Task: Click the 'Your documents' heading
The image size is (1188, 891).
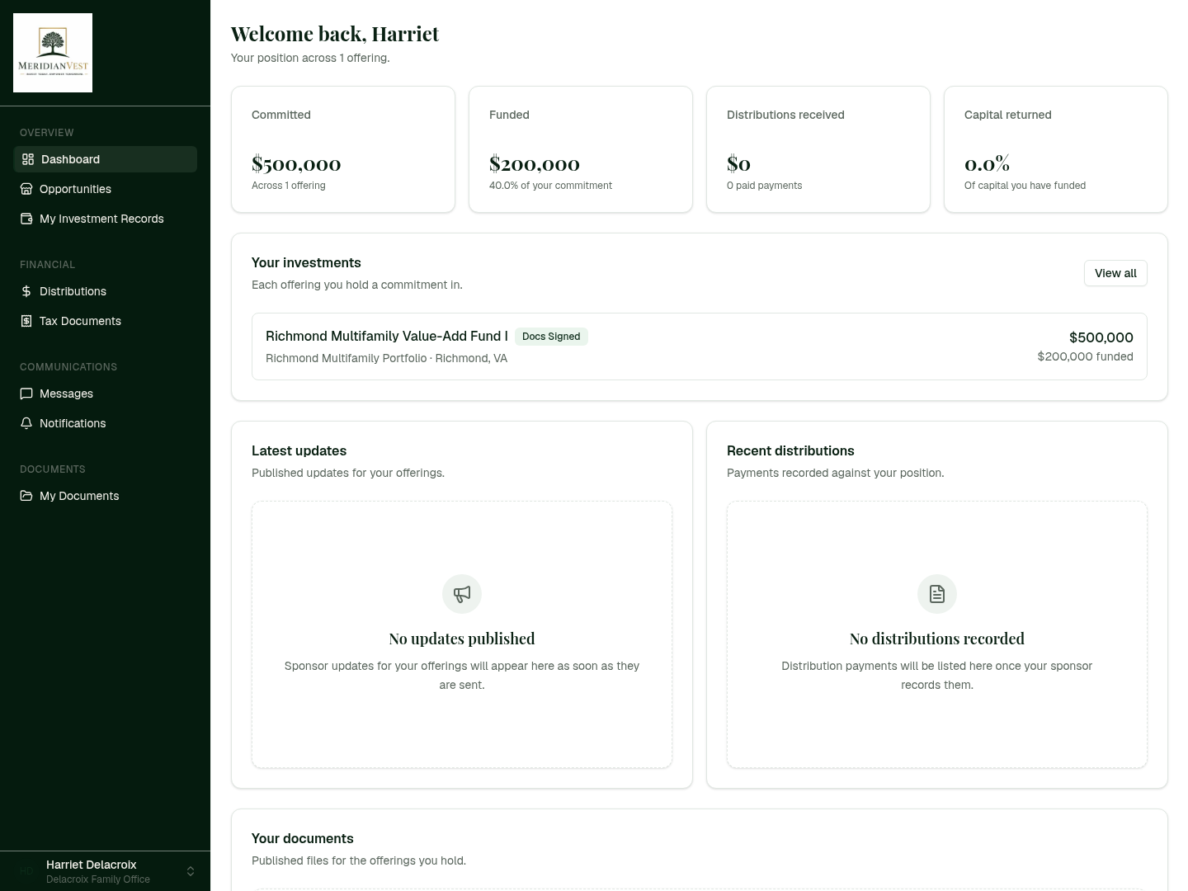Action: pyautogui.click(x=302, y=838)
